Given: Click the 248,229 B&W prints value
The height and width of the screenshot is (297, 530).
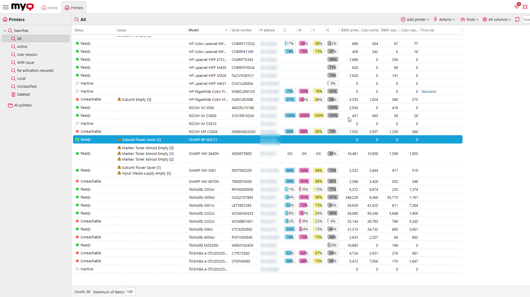Looking at the screenshot, I should (351, 197).
